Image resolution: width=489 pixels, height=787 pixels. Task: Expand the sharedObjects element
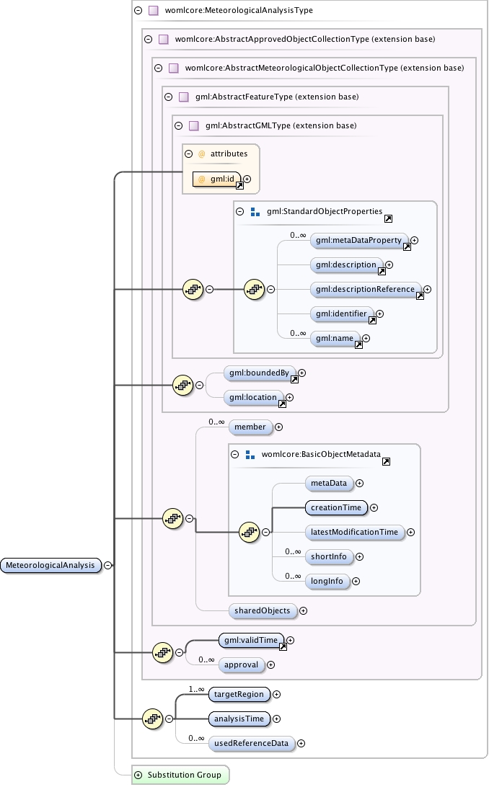coord(303,611)
